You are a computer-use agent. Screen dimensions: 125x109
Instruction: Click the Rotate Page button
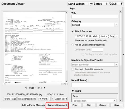(10, 99)
